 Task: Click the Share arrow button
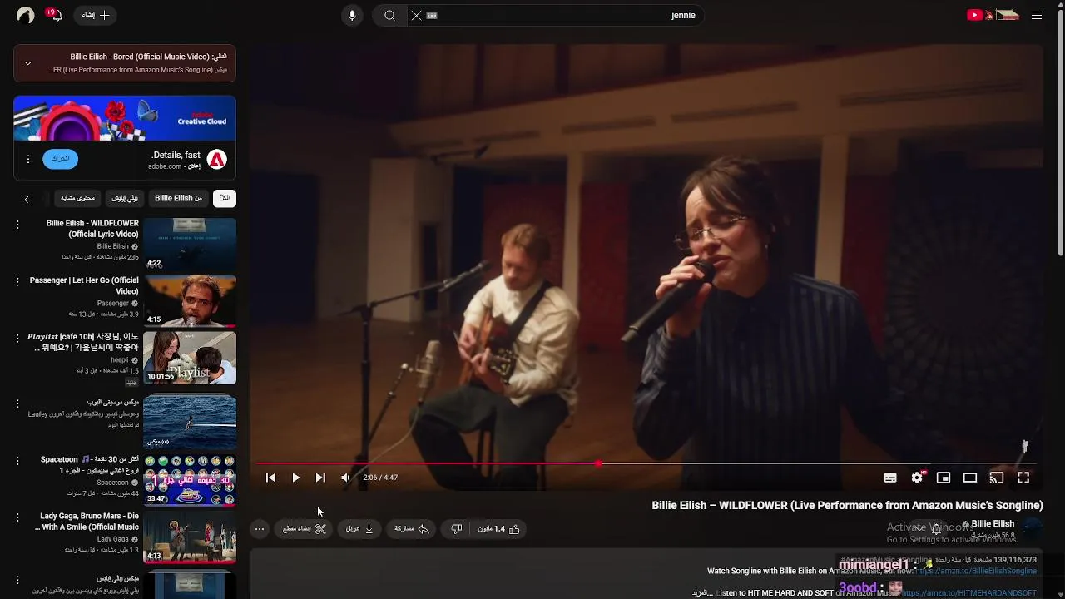[x=412, y=529]
